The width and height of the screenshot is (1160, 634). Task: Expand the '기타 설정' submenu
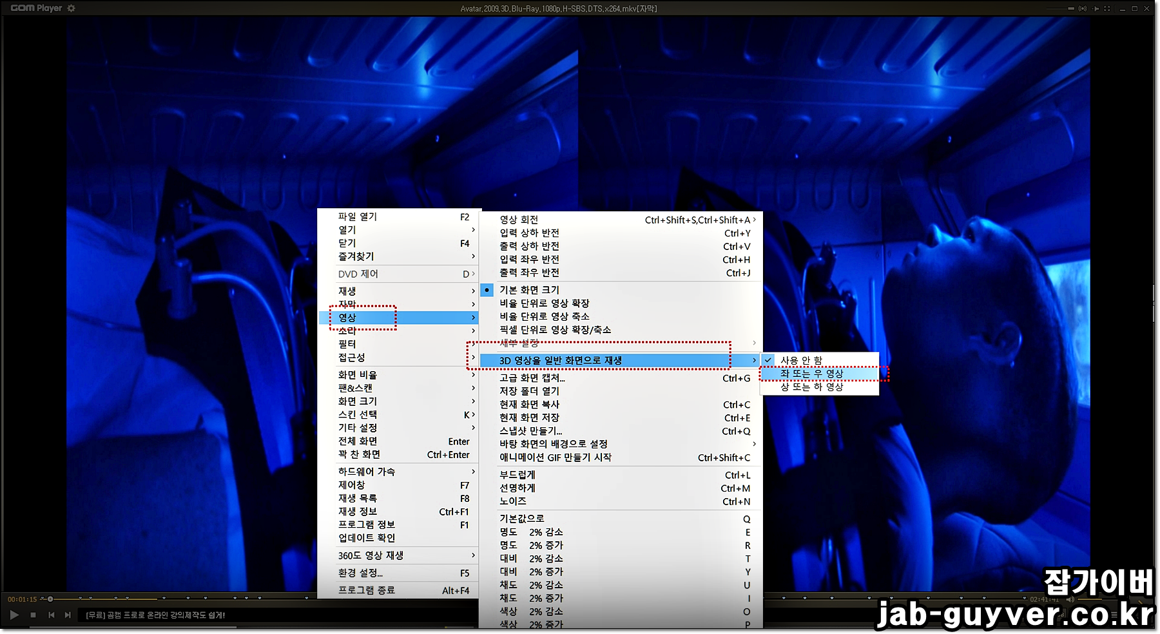pyautogui.click(x=398, y=428)
